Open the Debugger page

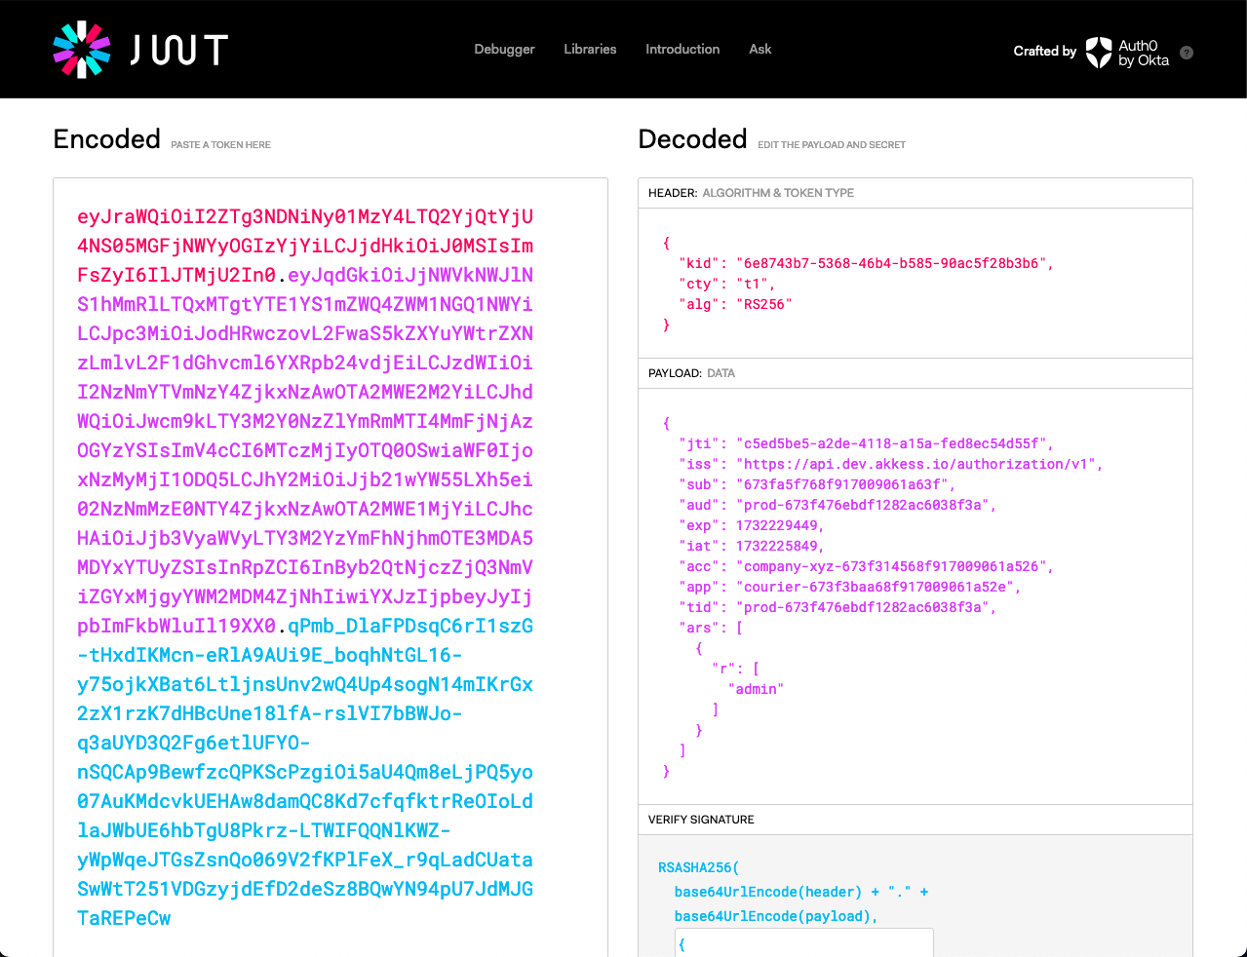pyautogui.click(x=504, y=50)
